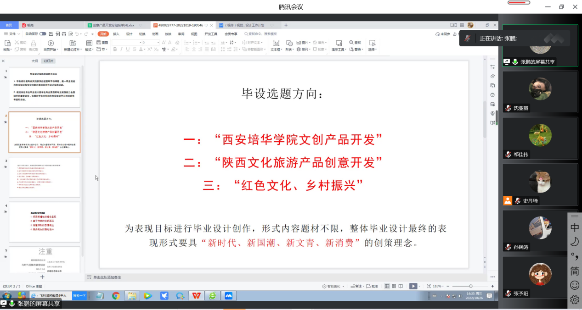Click the 当页开始 slideshow play icon

(51, 43)
